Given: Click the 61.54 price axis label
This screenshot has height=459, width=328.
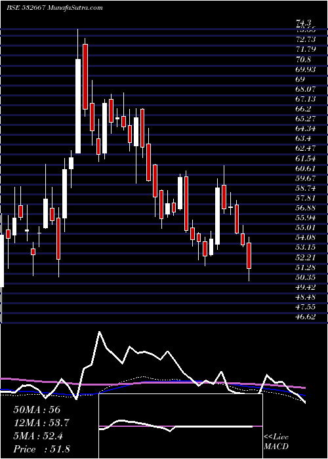Looking at the screenshot, I should (306, 159).
